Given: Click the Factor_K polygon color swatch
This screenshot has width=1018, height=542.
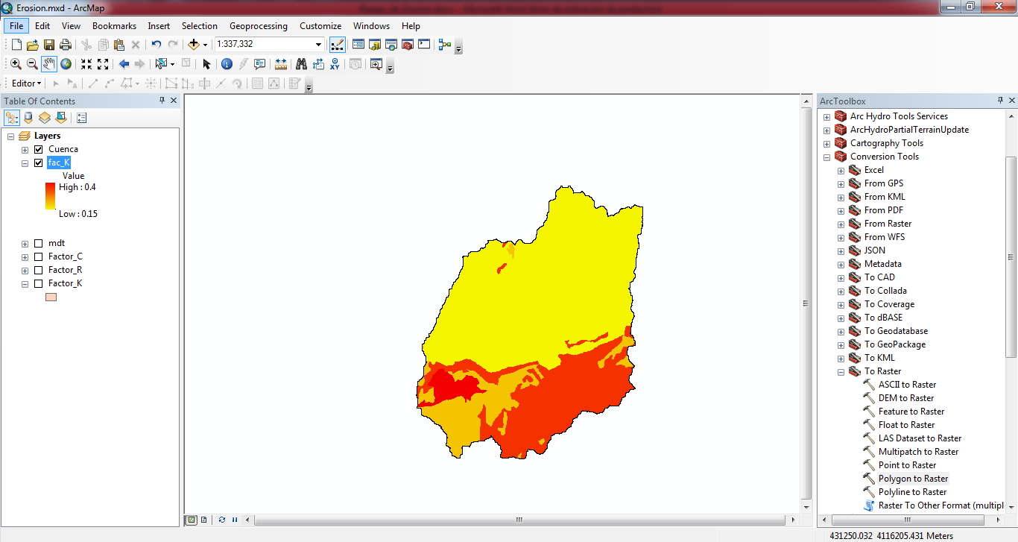Looking at the screenshot, I should (x=51, y=297).
